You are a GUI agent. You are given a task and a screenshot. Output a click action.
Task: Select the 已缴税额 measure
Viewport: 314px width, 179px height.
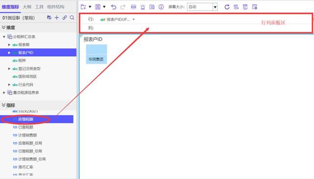(26, 127)
